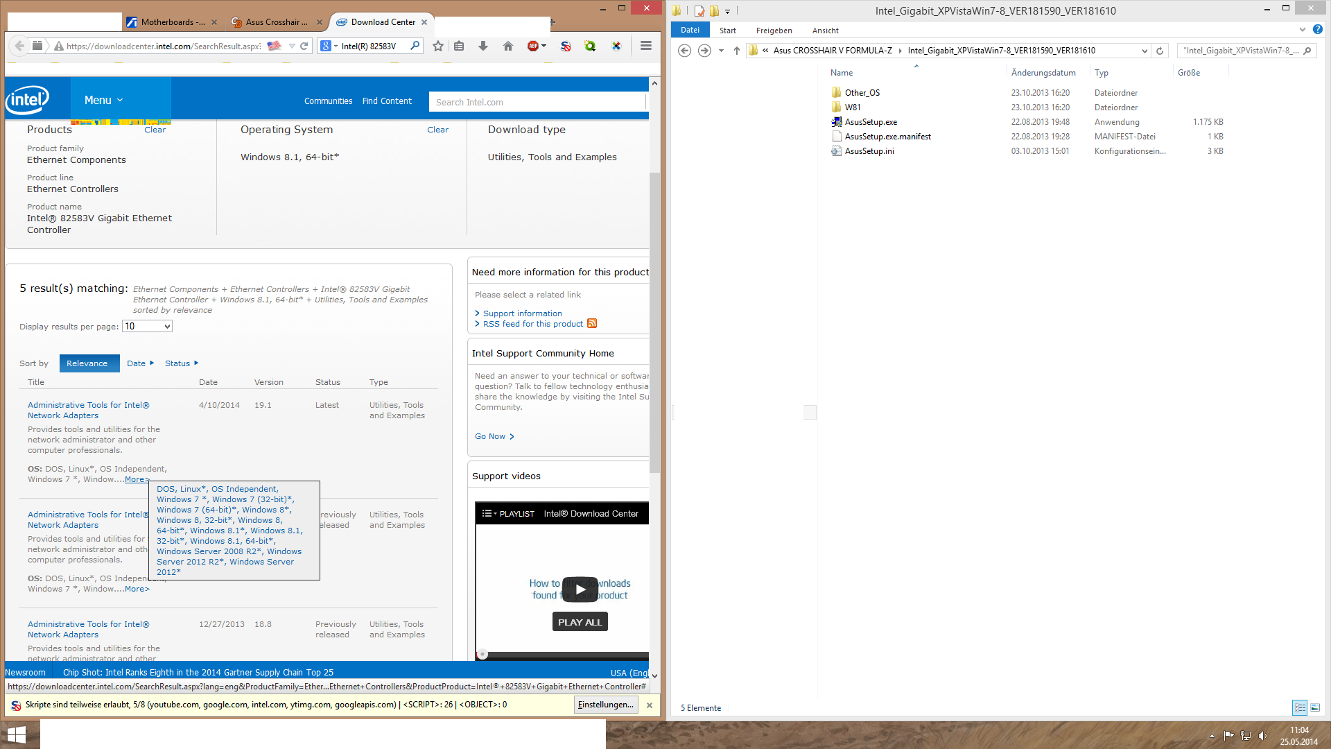1331x749 pixels.
Task: Go to the browser home page
Action: click(x=508, y=46)
